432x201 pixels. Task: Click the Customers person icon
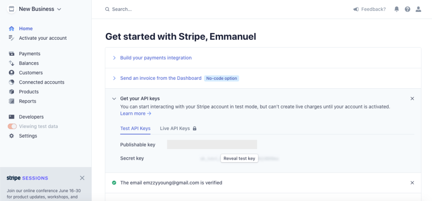pos(11,73)
